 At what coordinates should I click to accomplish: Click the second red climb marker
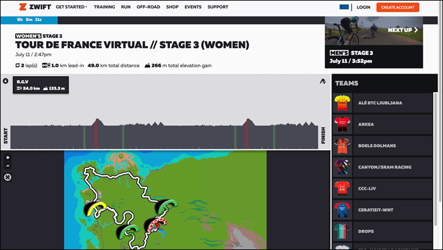click(247, 134)
